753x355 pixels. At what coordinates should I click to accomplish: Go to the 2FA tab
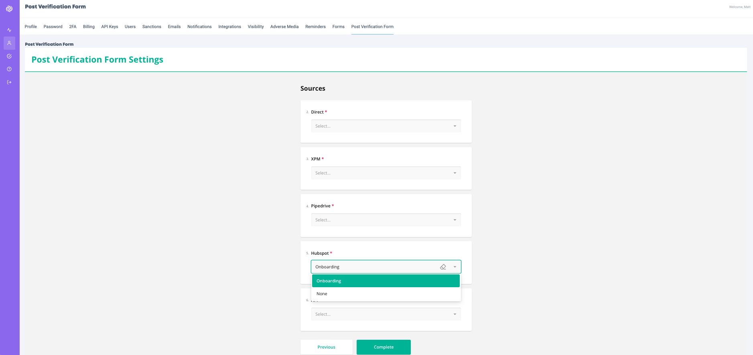[x=73, y=26]
